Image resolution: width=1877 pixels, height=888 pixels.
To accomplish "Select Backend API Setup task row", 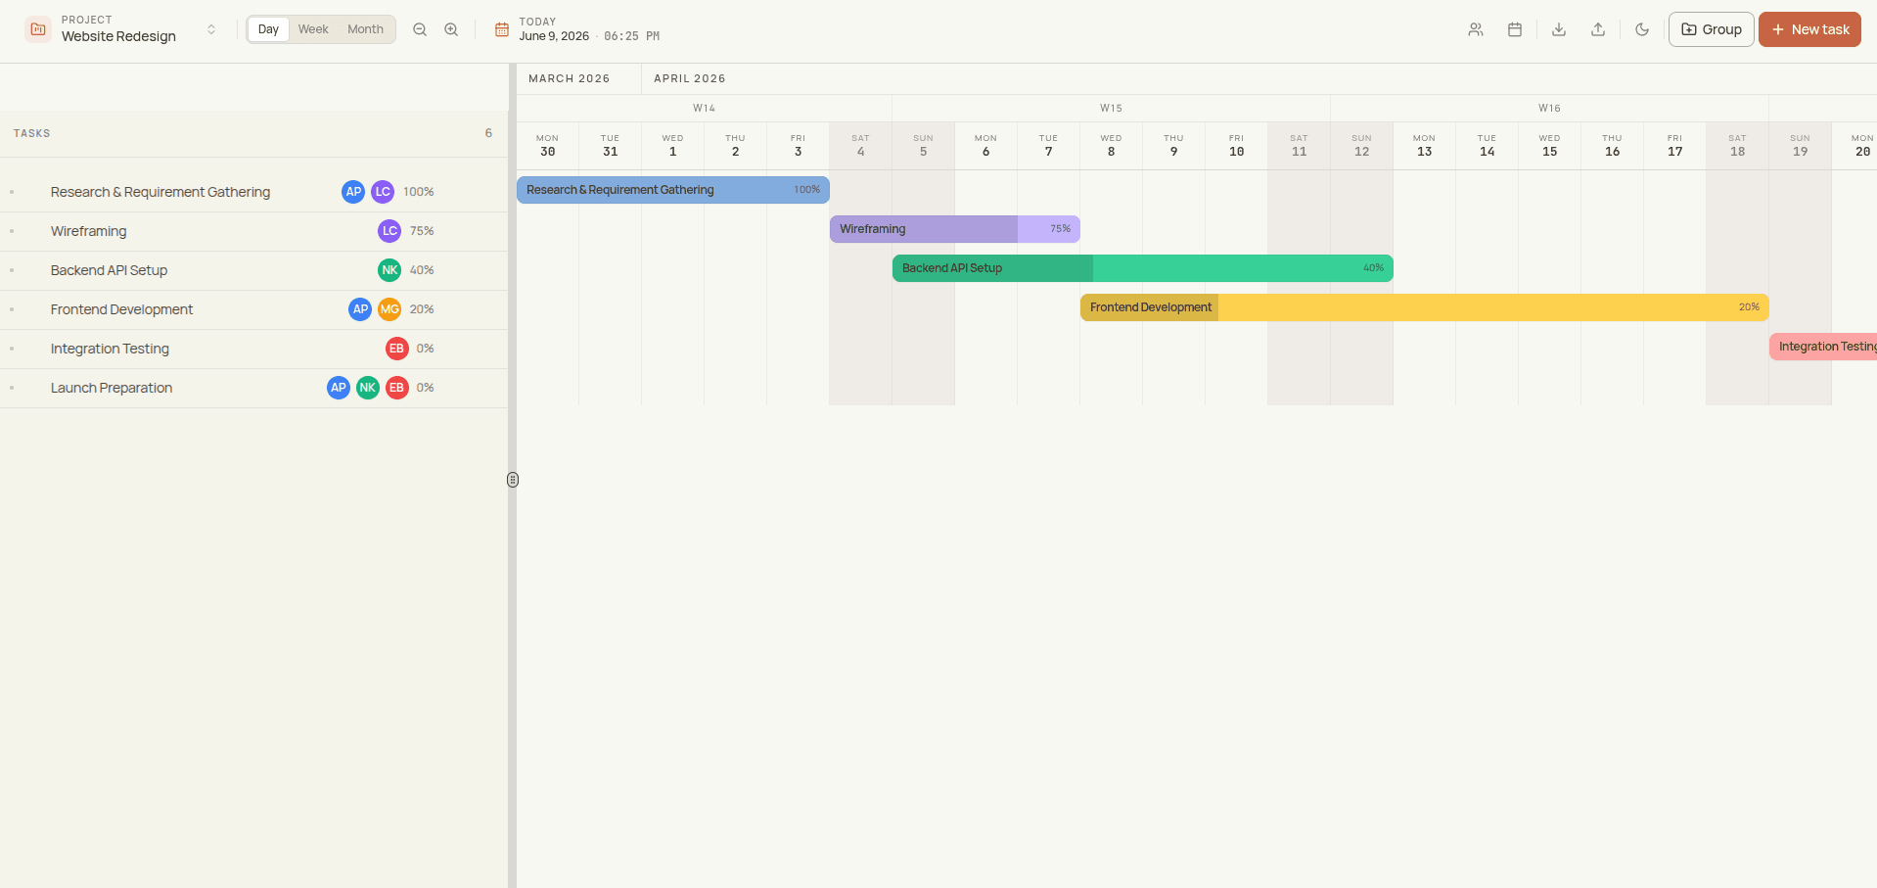I will [x=253, y=270].
